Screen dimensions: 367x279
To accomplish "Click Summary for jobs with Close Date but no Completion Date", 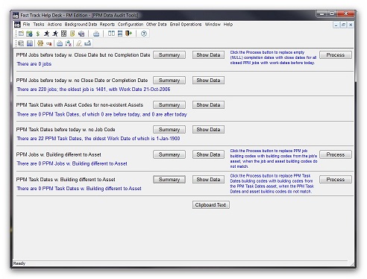I will point(169,55).
